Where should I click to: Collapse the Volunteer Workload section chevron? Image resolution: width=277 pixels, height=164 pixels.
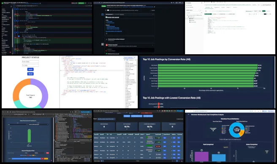tap(188, 114)
